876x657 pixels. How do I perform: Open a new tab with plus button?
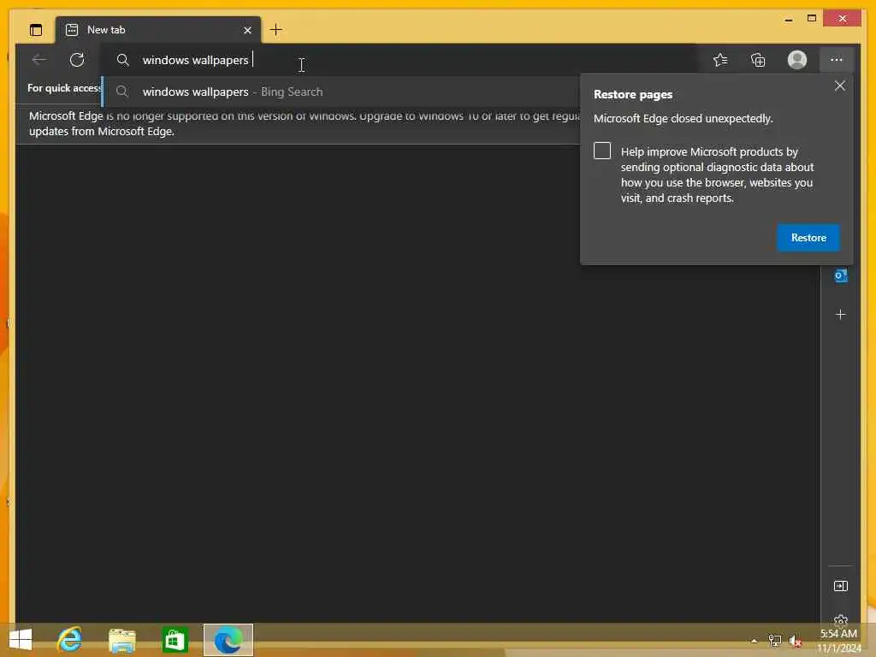276,30
